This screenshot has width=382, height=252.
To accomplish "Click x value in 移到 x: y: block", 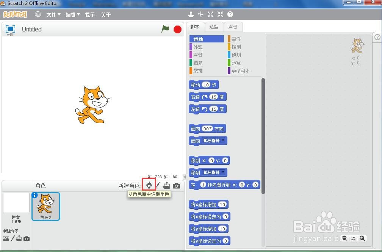I will pos(211,161).
